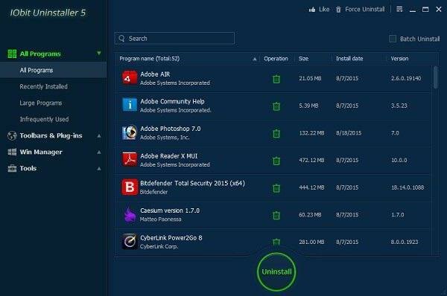The height and width of the screenshot is (296, 447).
Task: Click the Matteo Paonessa publisher text
Action: point(160,219)
